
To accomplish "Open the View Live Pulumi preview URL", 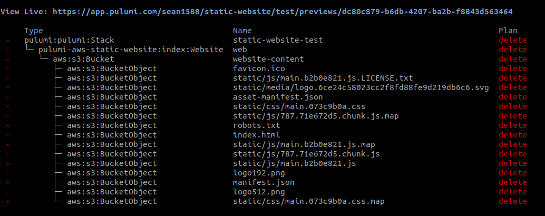I will pyautogui.click(x=283, y=12).
